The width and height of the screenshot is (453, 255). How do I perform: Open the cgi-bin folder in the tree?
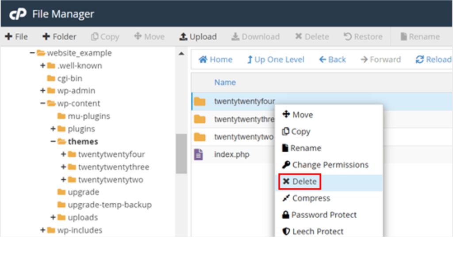point(69,78)
